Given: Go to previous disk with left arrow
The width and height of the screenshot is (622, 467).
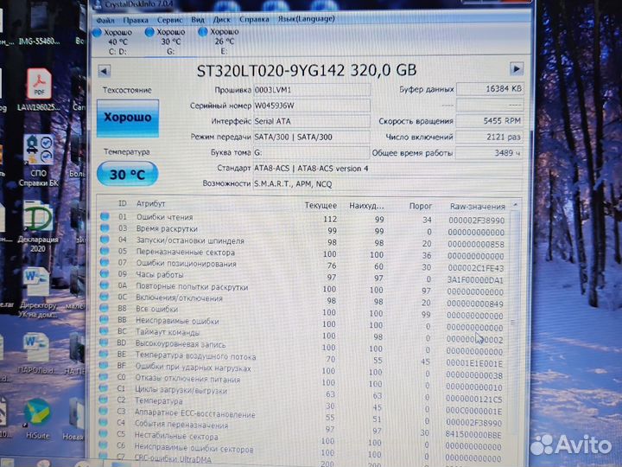Looking at the screenshot, I should point(104,72).
